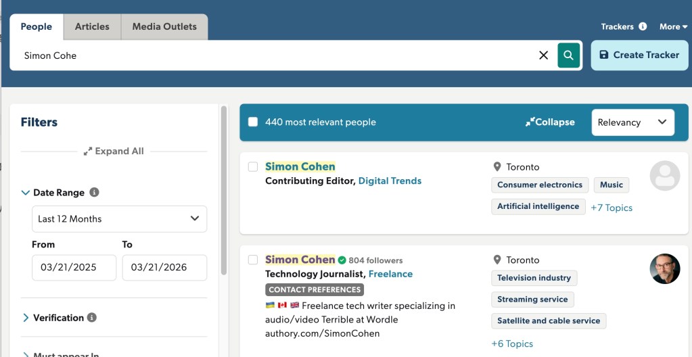Tick checkbox for Simon Cohen Contributing Editor

[253, 167]
